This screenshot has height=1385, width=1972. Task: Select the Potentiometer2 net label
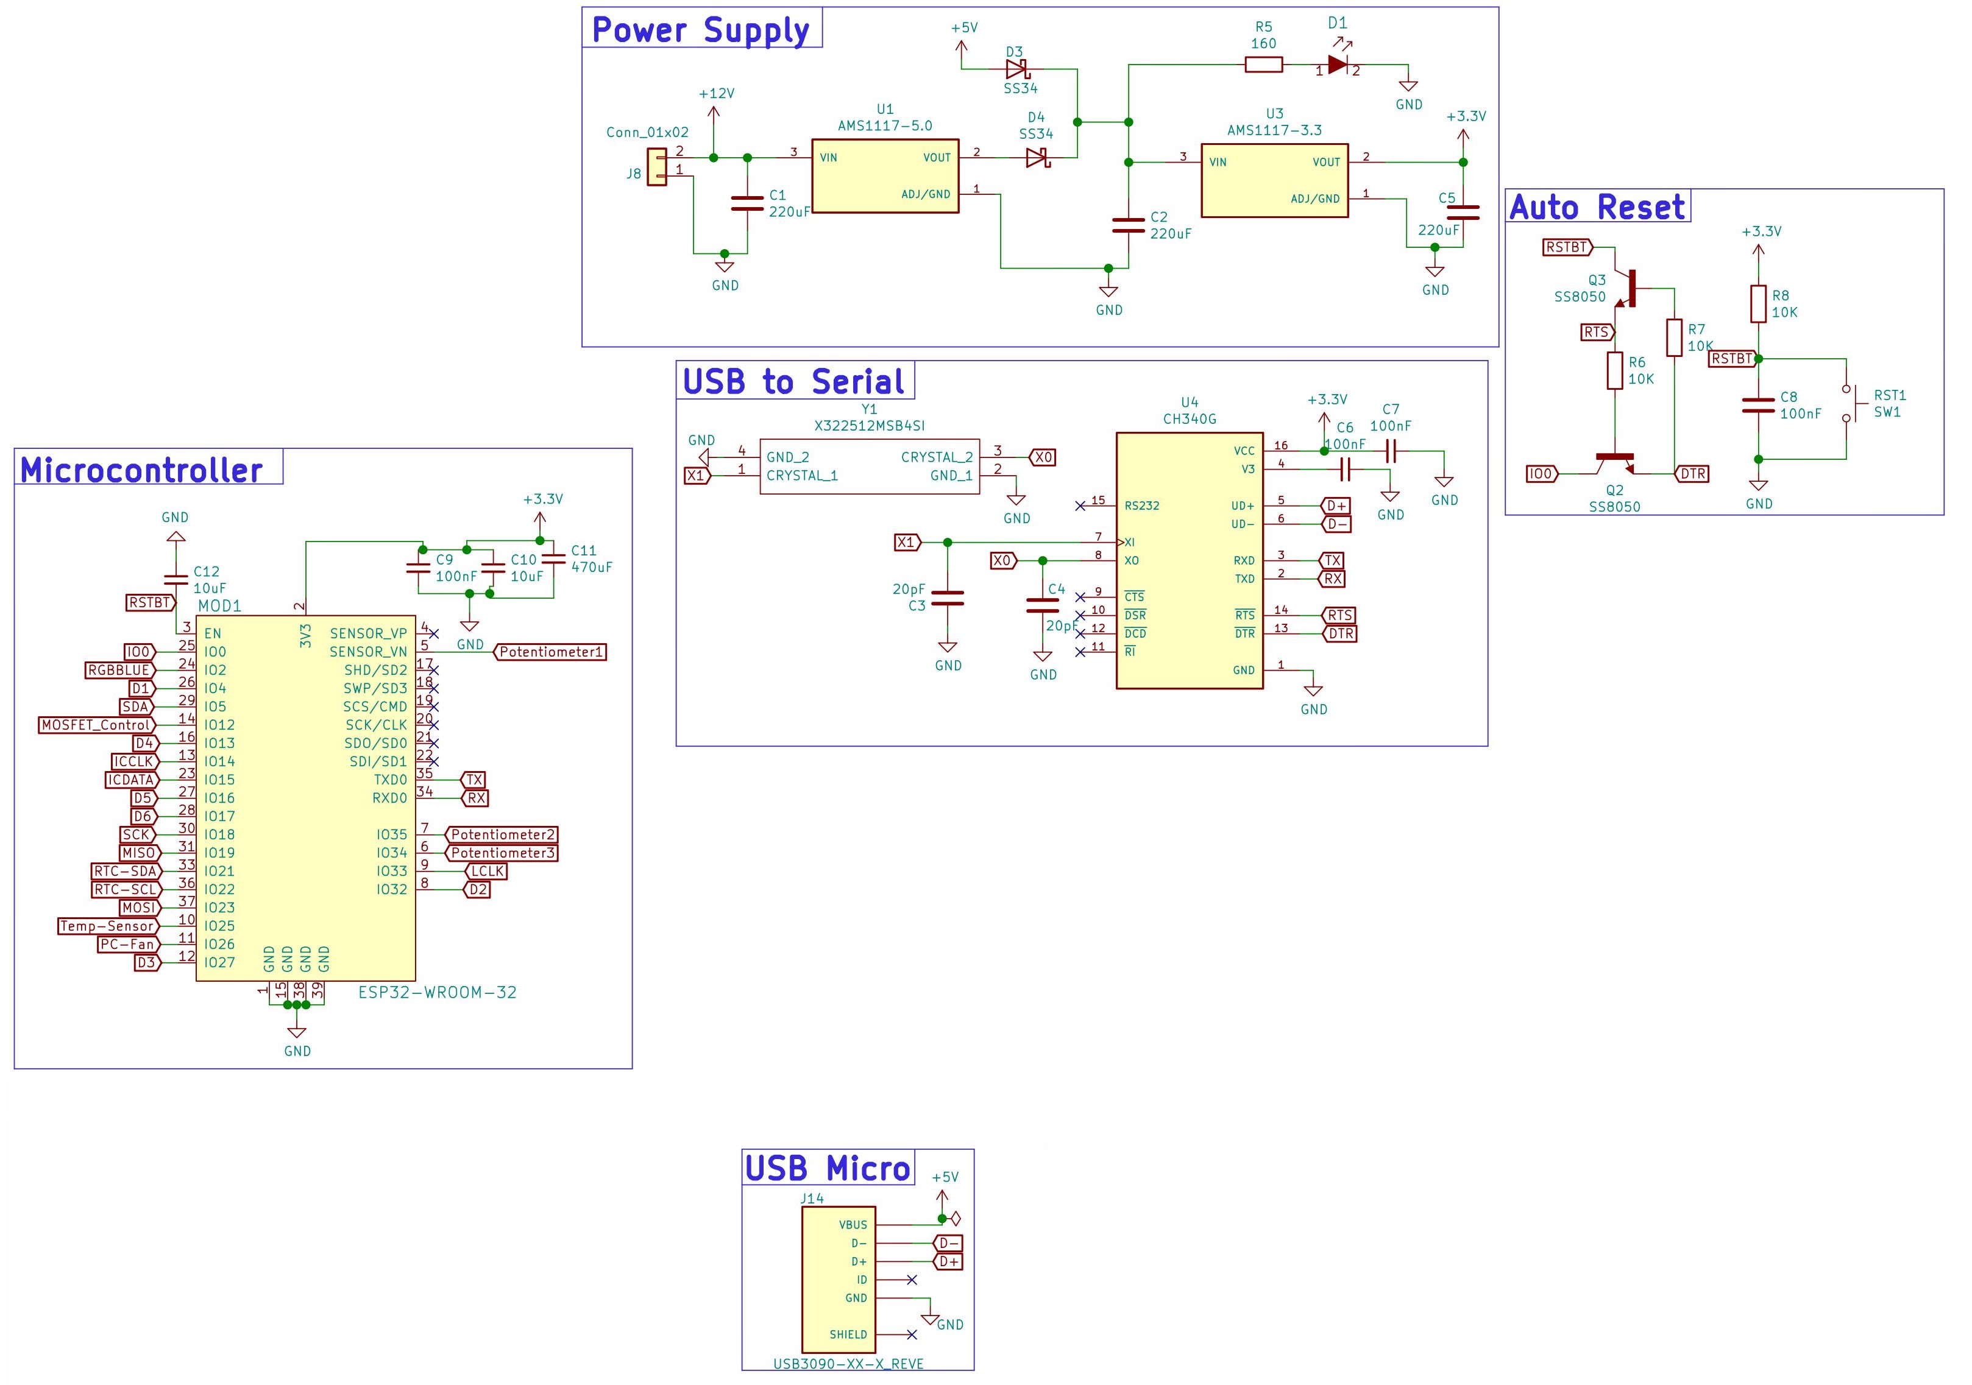[502, 834]
